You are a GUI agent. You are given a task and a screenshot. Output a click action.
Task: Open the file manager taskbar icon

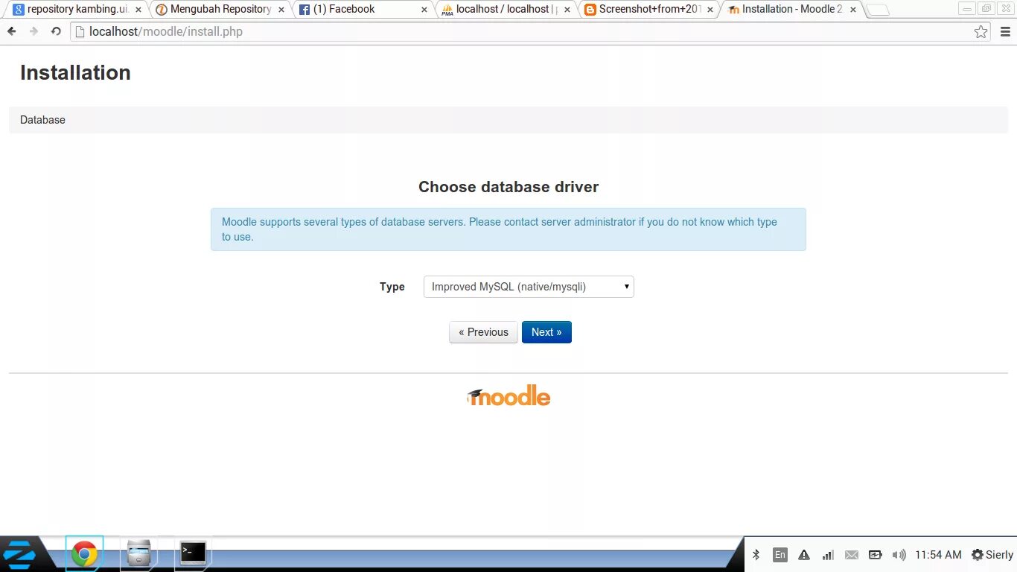pyautogui.click(x=139, y=554)
